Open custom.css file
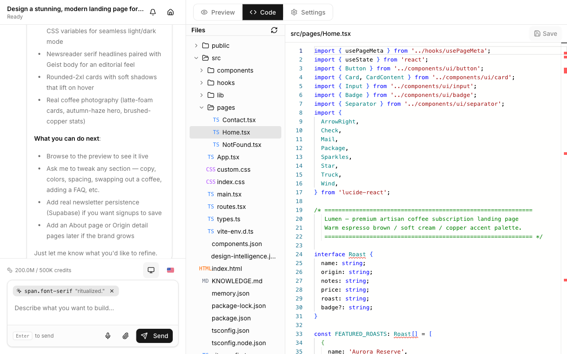 [x=235, y=169]
